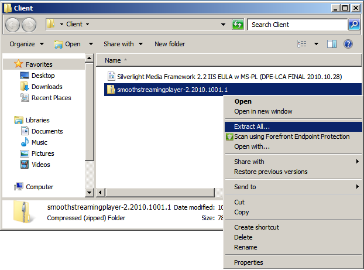Click the Documents library icon
The width and height of the screenshot is (364, 270).
click(25, 131)
